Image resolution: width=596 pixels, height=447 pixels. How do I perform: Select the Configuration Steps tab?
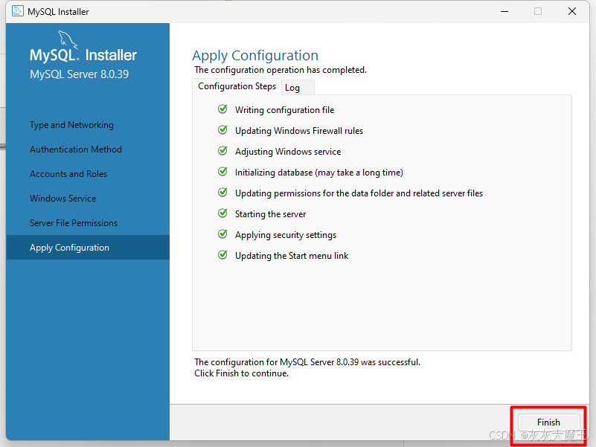[x=237, y=87]
